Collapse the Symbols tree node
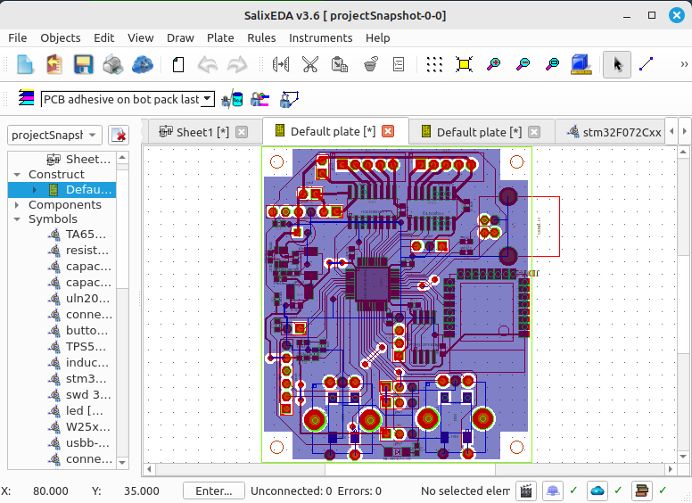The image size is (692, 503). (17, 219)
